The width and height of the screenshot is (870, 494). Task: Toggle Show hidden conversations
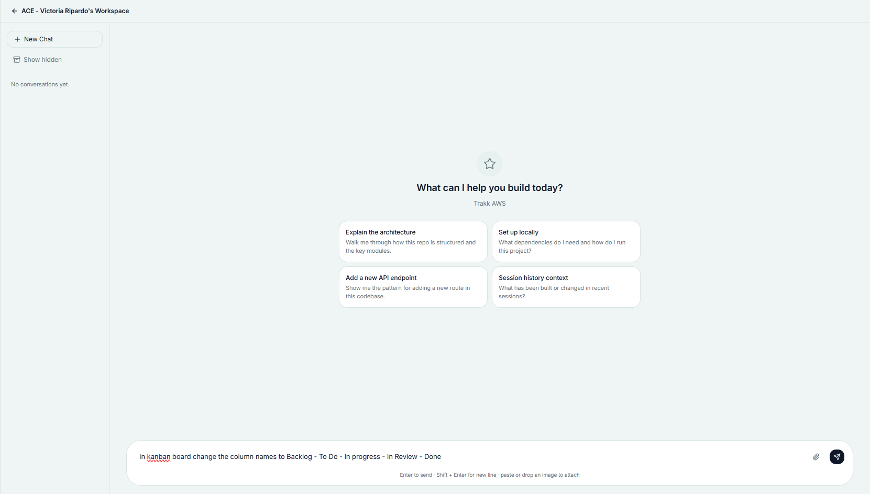(38, 60)
